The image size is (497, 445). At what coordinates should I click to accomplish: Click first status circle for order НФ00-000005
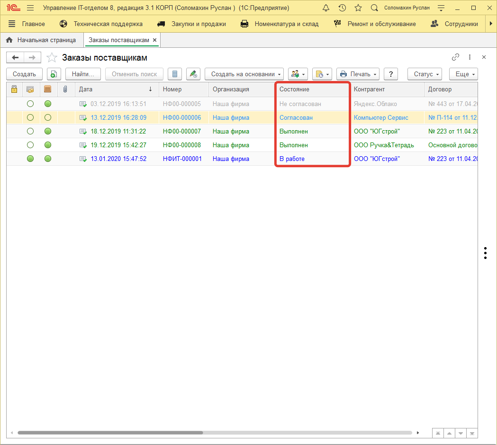click(x=30, y=104)
